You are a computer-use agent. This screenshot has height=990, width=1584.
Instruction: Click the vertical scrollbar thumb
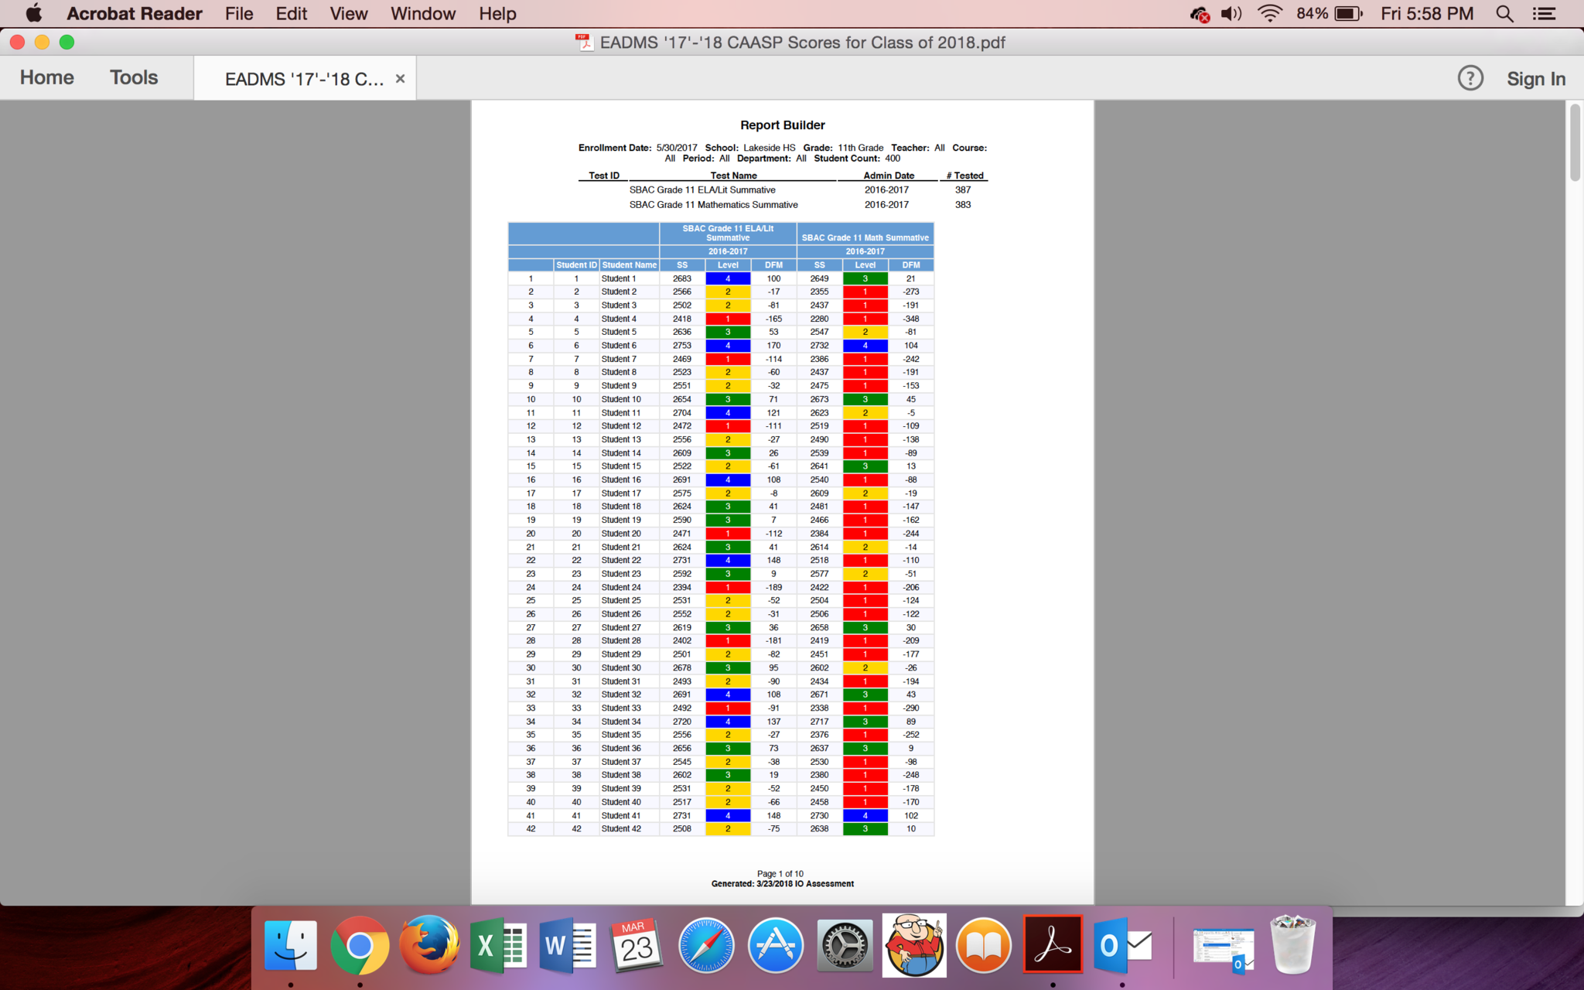(x=1575, y=143)
